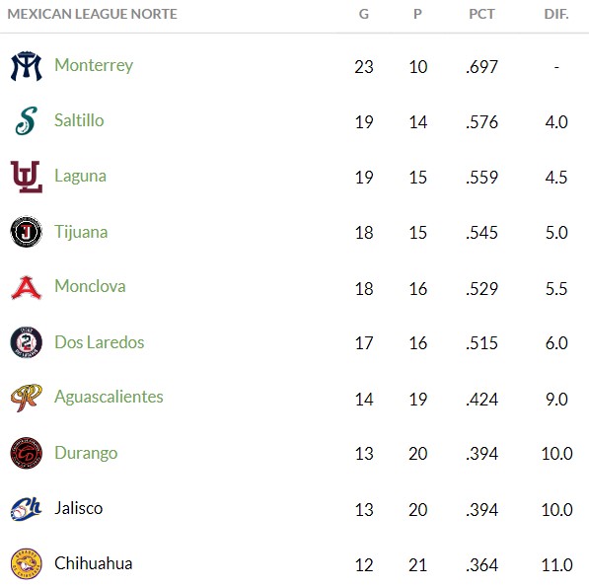This screenshot has width=589, height=588.
Task: Click the Mexican League Norte heading
Action: (x=92, y=14)
